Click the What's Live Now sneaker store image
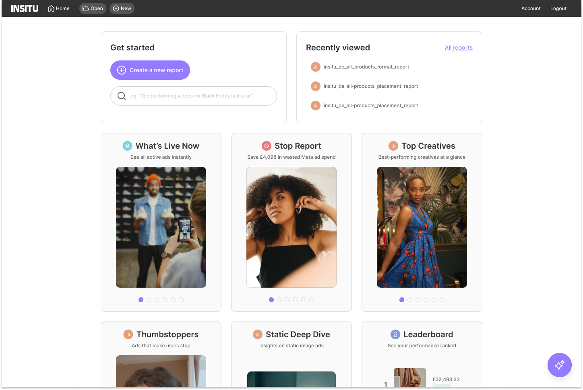 (161, 227)
